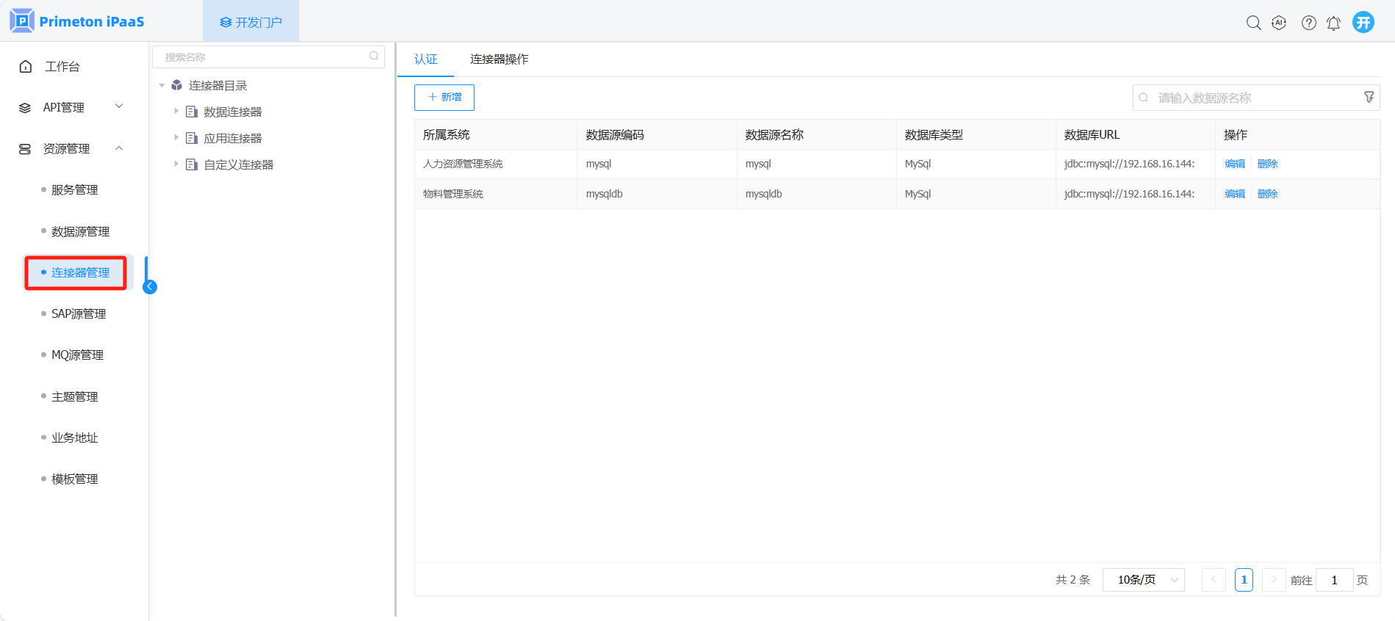Expand the 数据连接器 tree node
This screenshot has width=1395, height=621.
176,112
